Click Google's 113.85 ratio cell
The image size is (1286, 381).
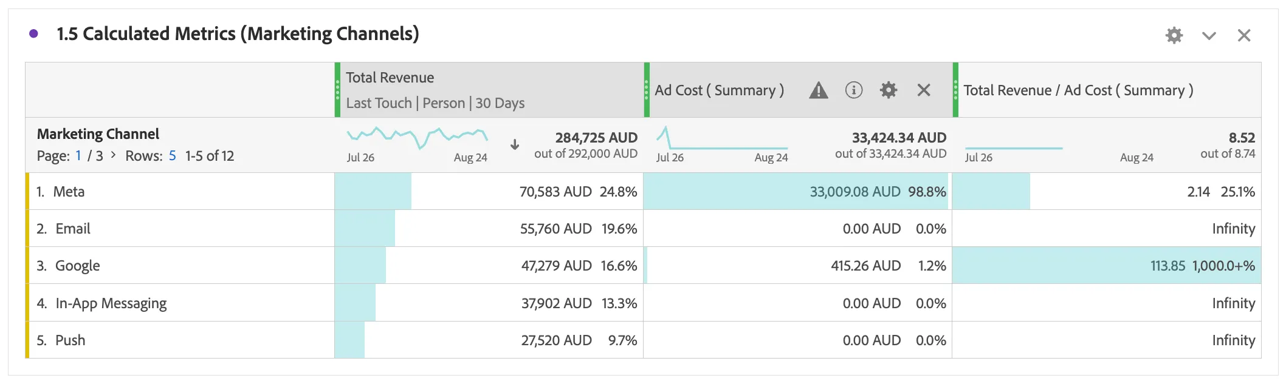[1107, 266]
